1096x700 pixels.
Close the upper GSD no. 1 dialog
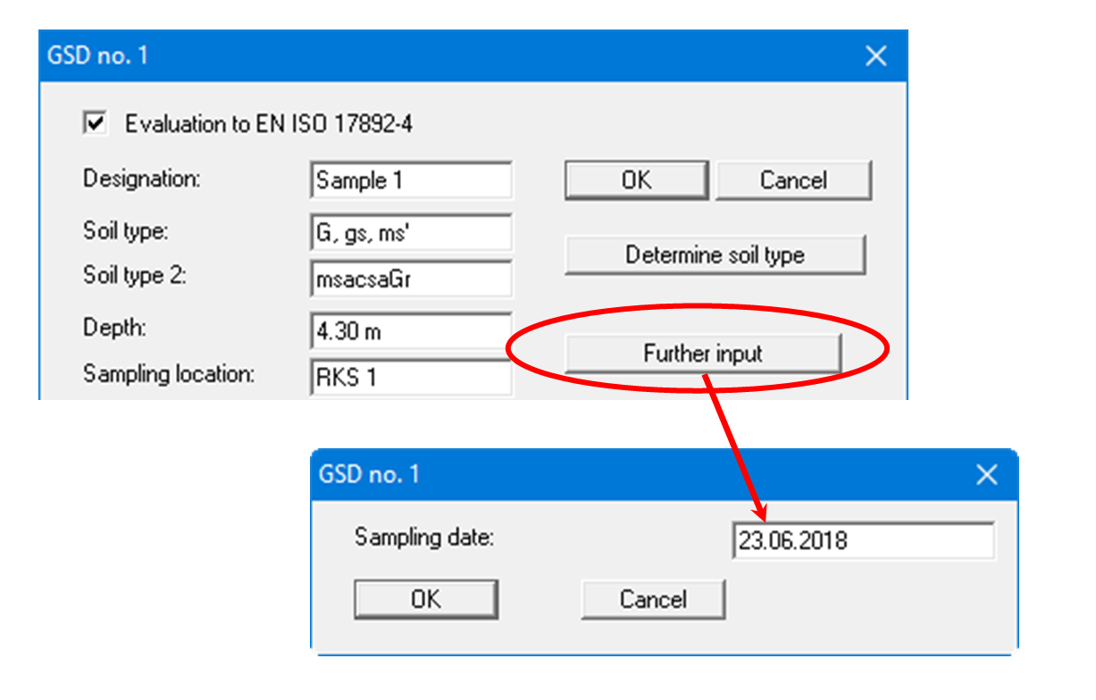[x=876, y=56]
